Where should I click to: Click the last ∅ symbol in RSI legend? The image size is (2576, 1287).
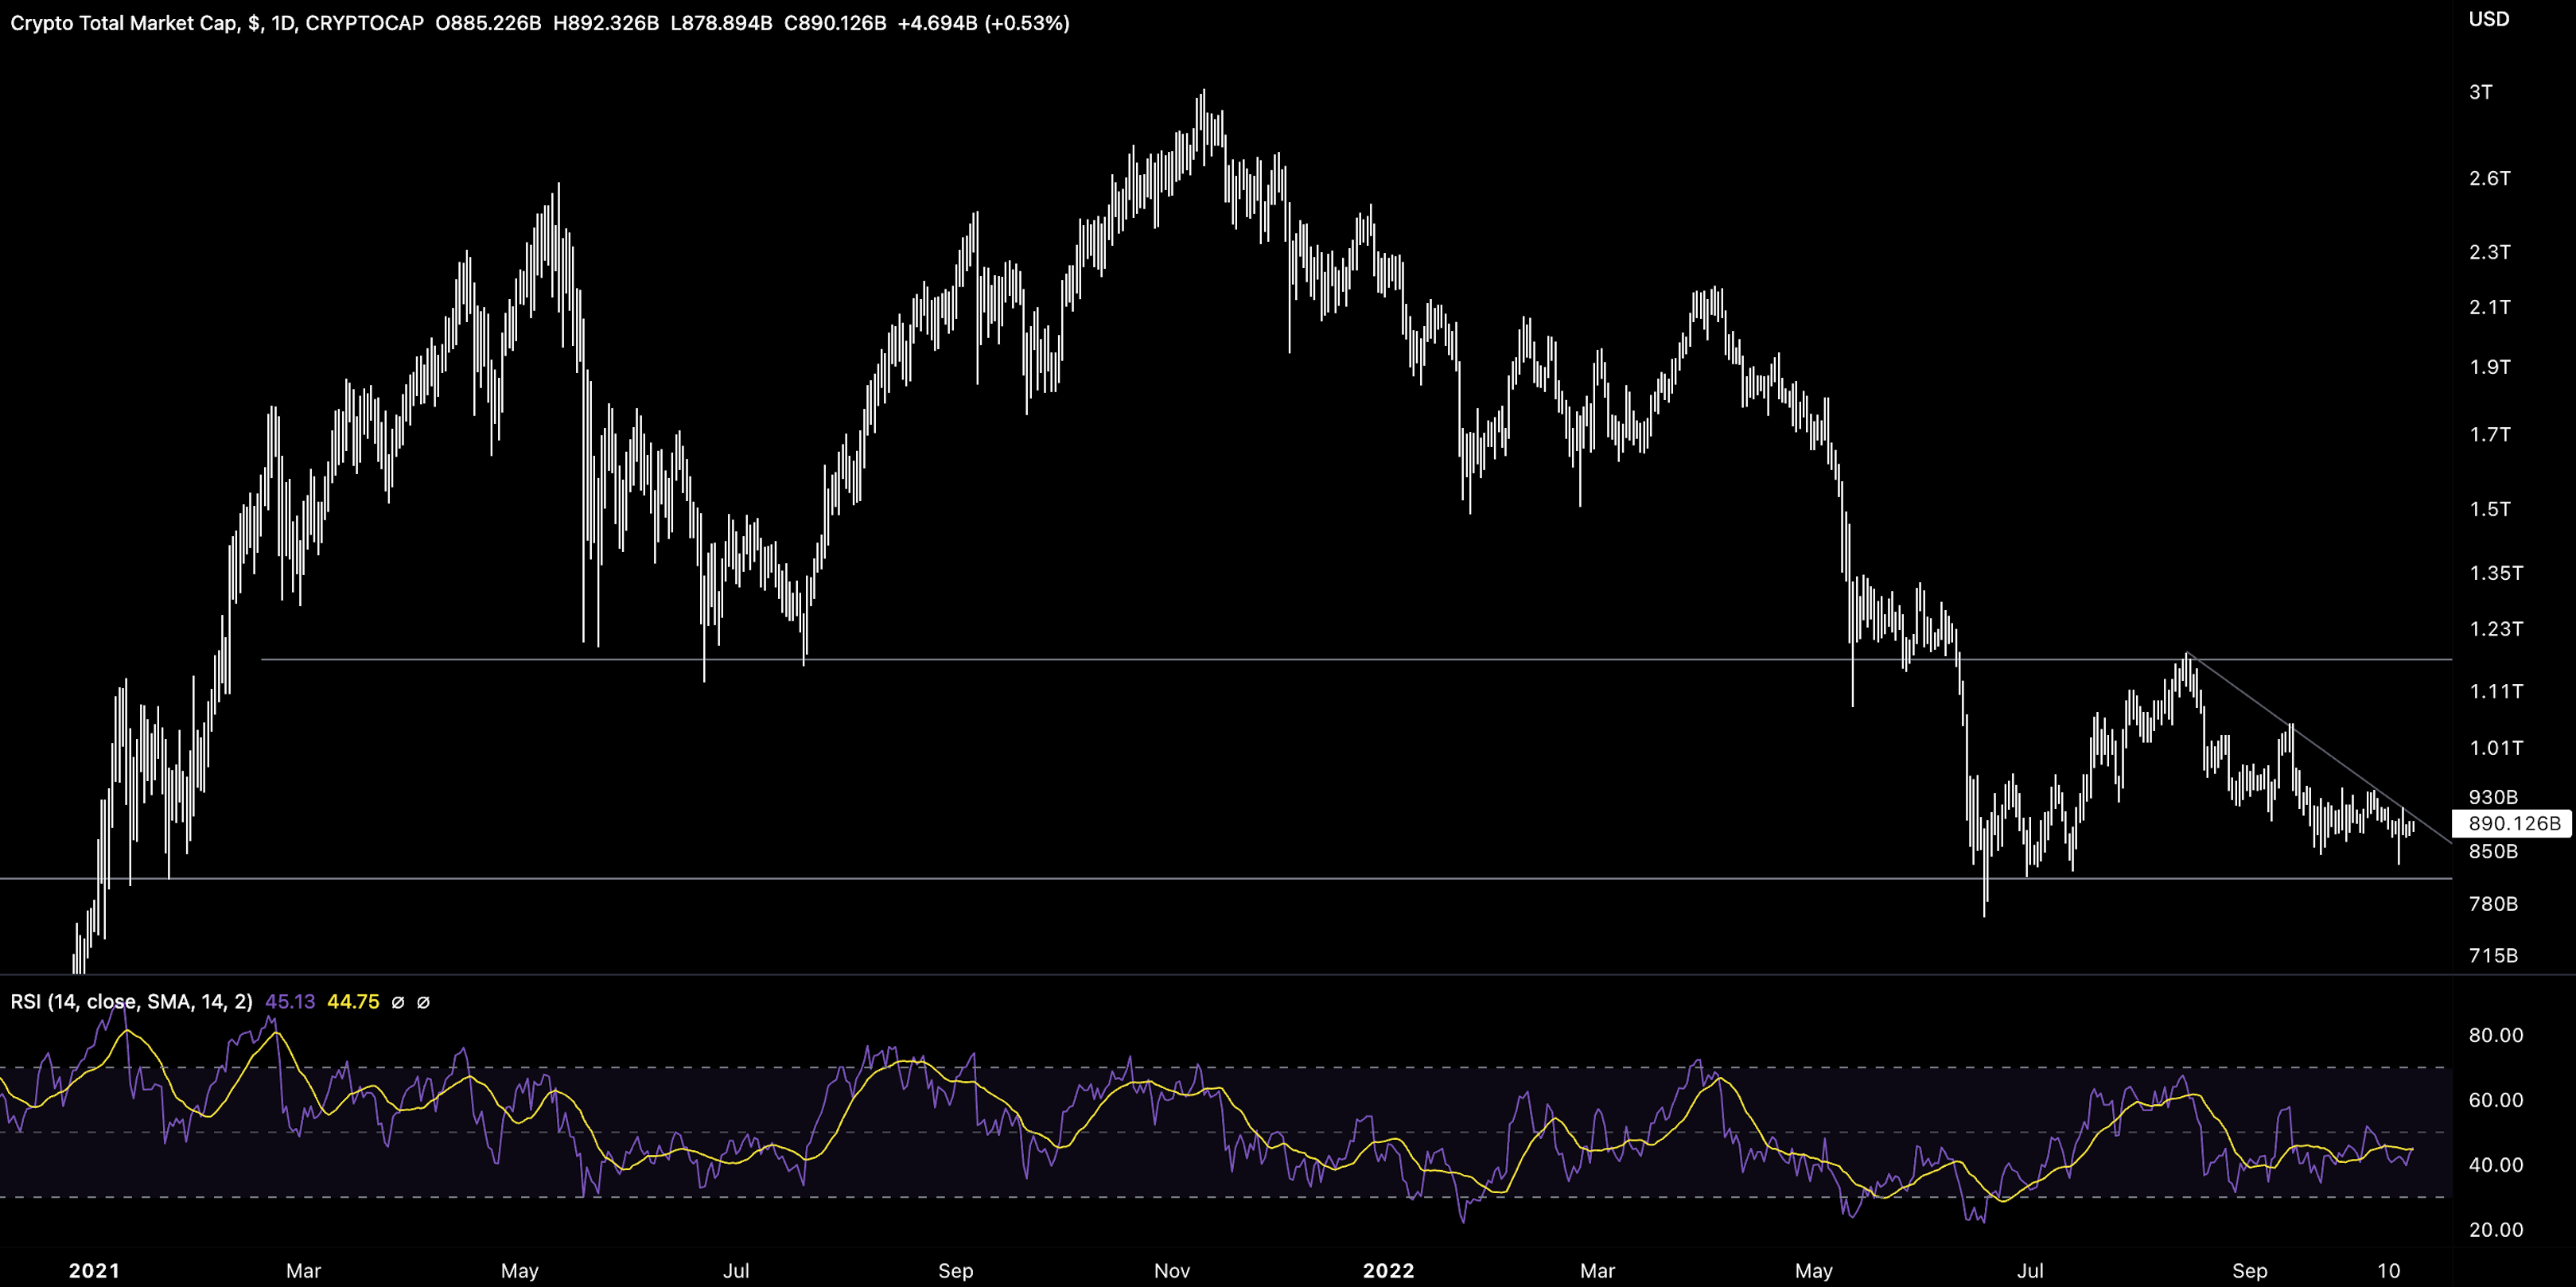[x=423, y=1002]
